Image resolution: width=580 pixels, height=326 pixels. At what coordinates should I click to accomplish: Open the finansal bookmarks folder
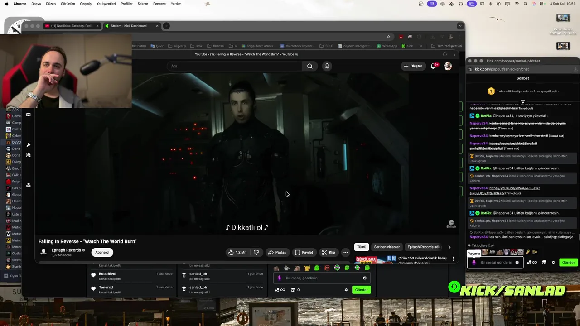point(215,46)
